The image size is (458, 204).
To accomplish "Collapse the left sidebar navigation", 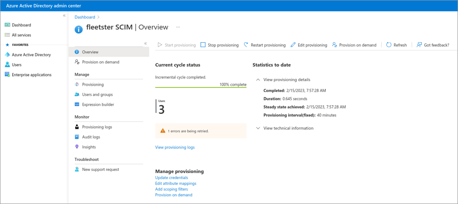I will pos(64,15).
